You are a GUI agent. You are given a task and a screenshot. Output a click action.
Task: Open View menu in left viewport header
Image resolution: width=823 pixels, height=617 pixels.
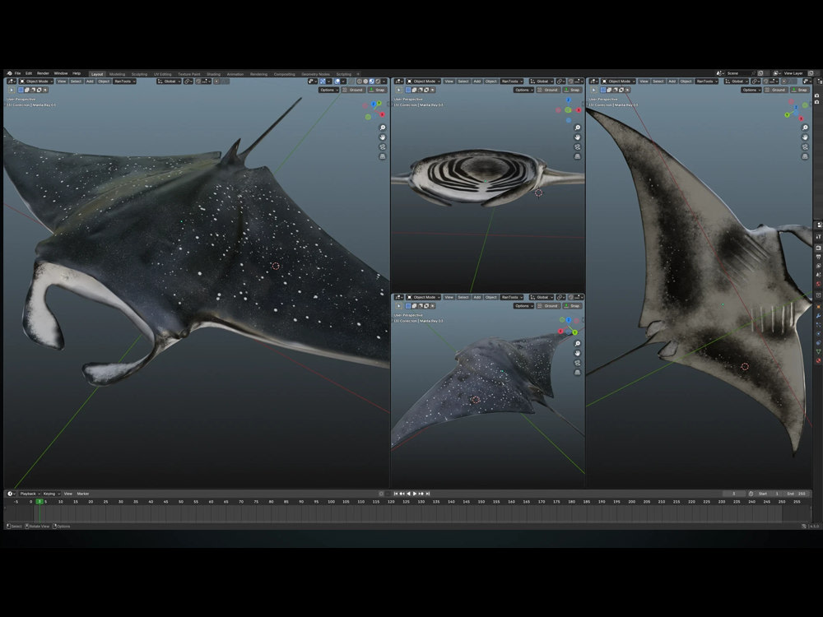click(x=62, y=81)
